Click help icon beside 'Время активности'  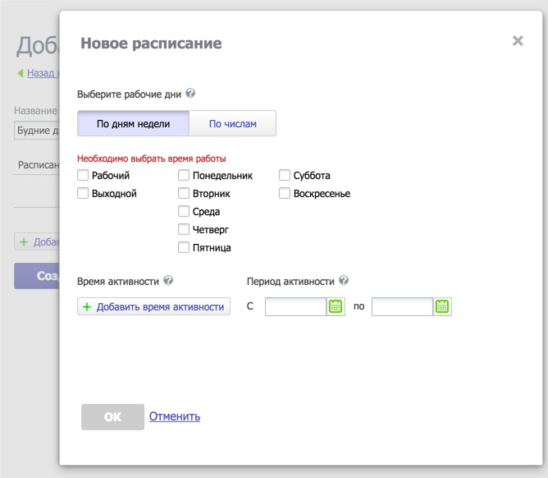[168, 280]
